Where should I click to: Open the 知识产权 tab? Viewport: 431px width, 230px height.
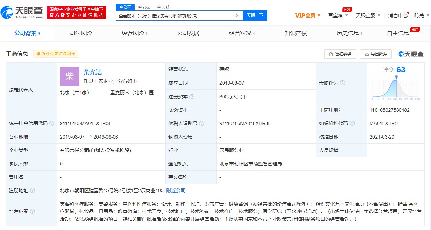[296, 33]
